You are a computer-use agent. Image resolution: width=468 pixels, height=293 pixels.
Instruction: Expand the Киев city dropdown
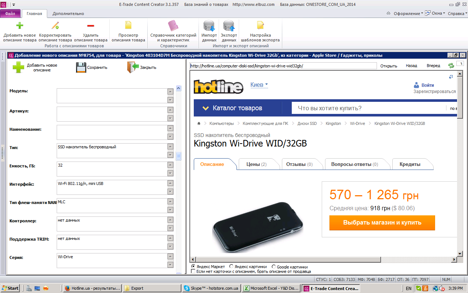[259, 85]
